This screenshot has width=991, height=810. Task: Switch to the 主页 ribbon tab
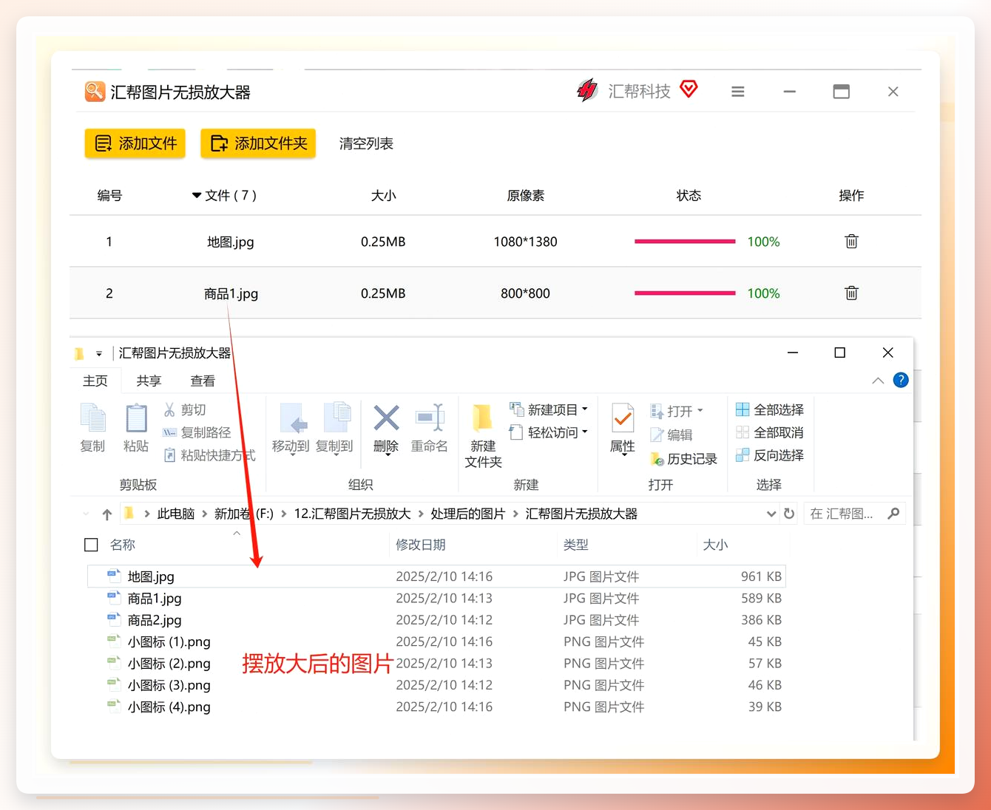tap(95, 381)
